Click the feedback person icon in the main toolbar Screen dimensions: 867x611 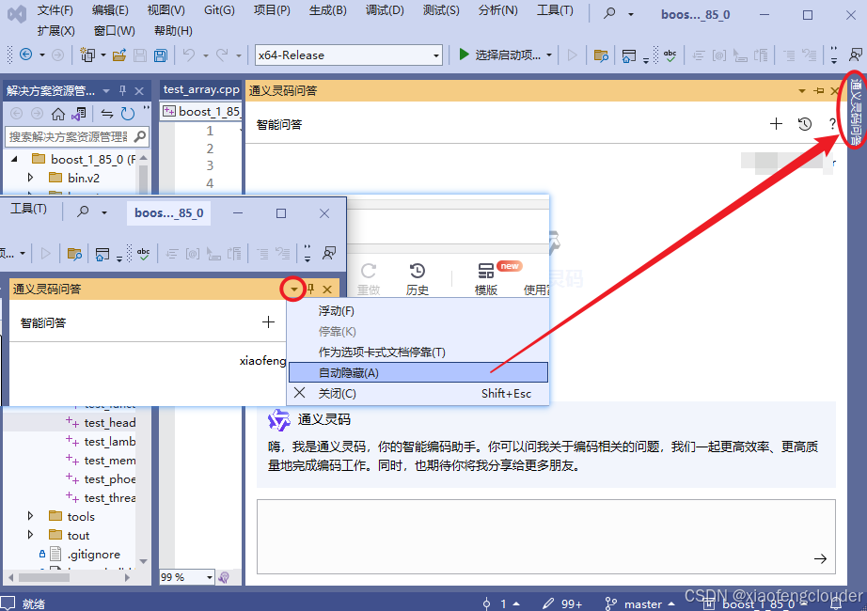click(x=856, y=55)
